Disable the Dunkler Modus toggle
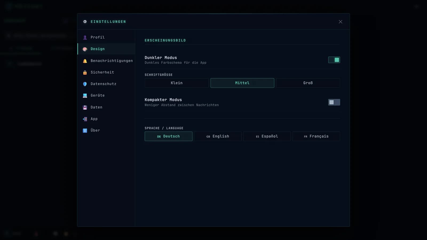 tap(334, 60)
